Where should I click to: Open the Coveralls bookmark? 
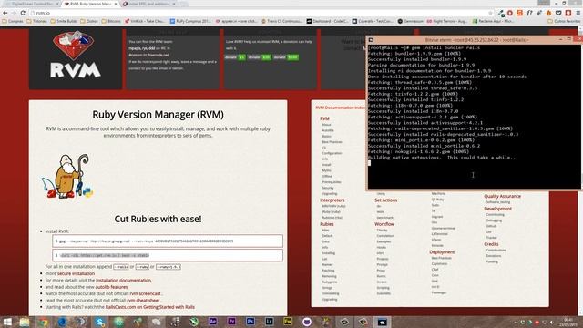pyautogui.click(x=373, y=21)
